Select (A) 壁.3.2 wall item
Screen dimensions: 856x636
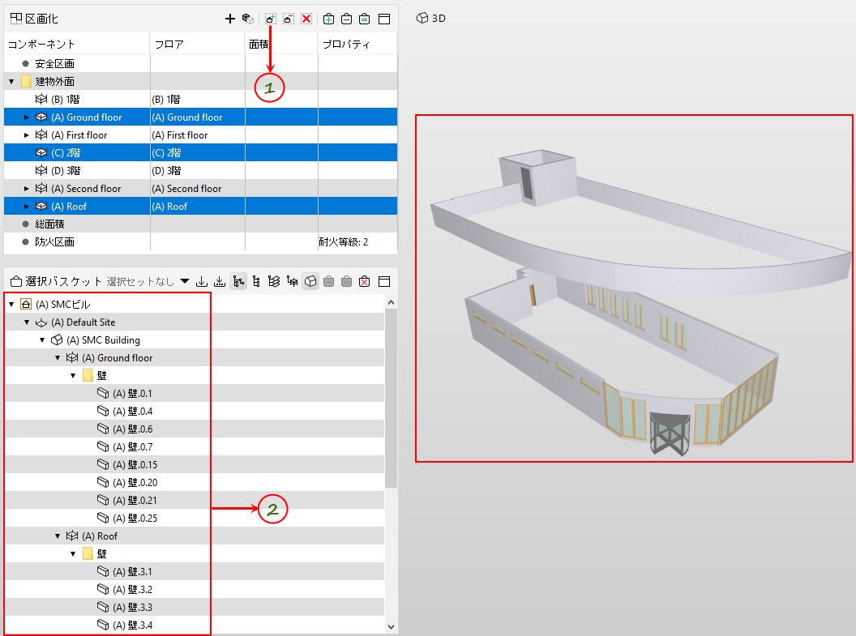(x=132, y=590)
